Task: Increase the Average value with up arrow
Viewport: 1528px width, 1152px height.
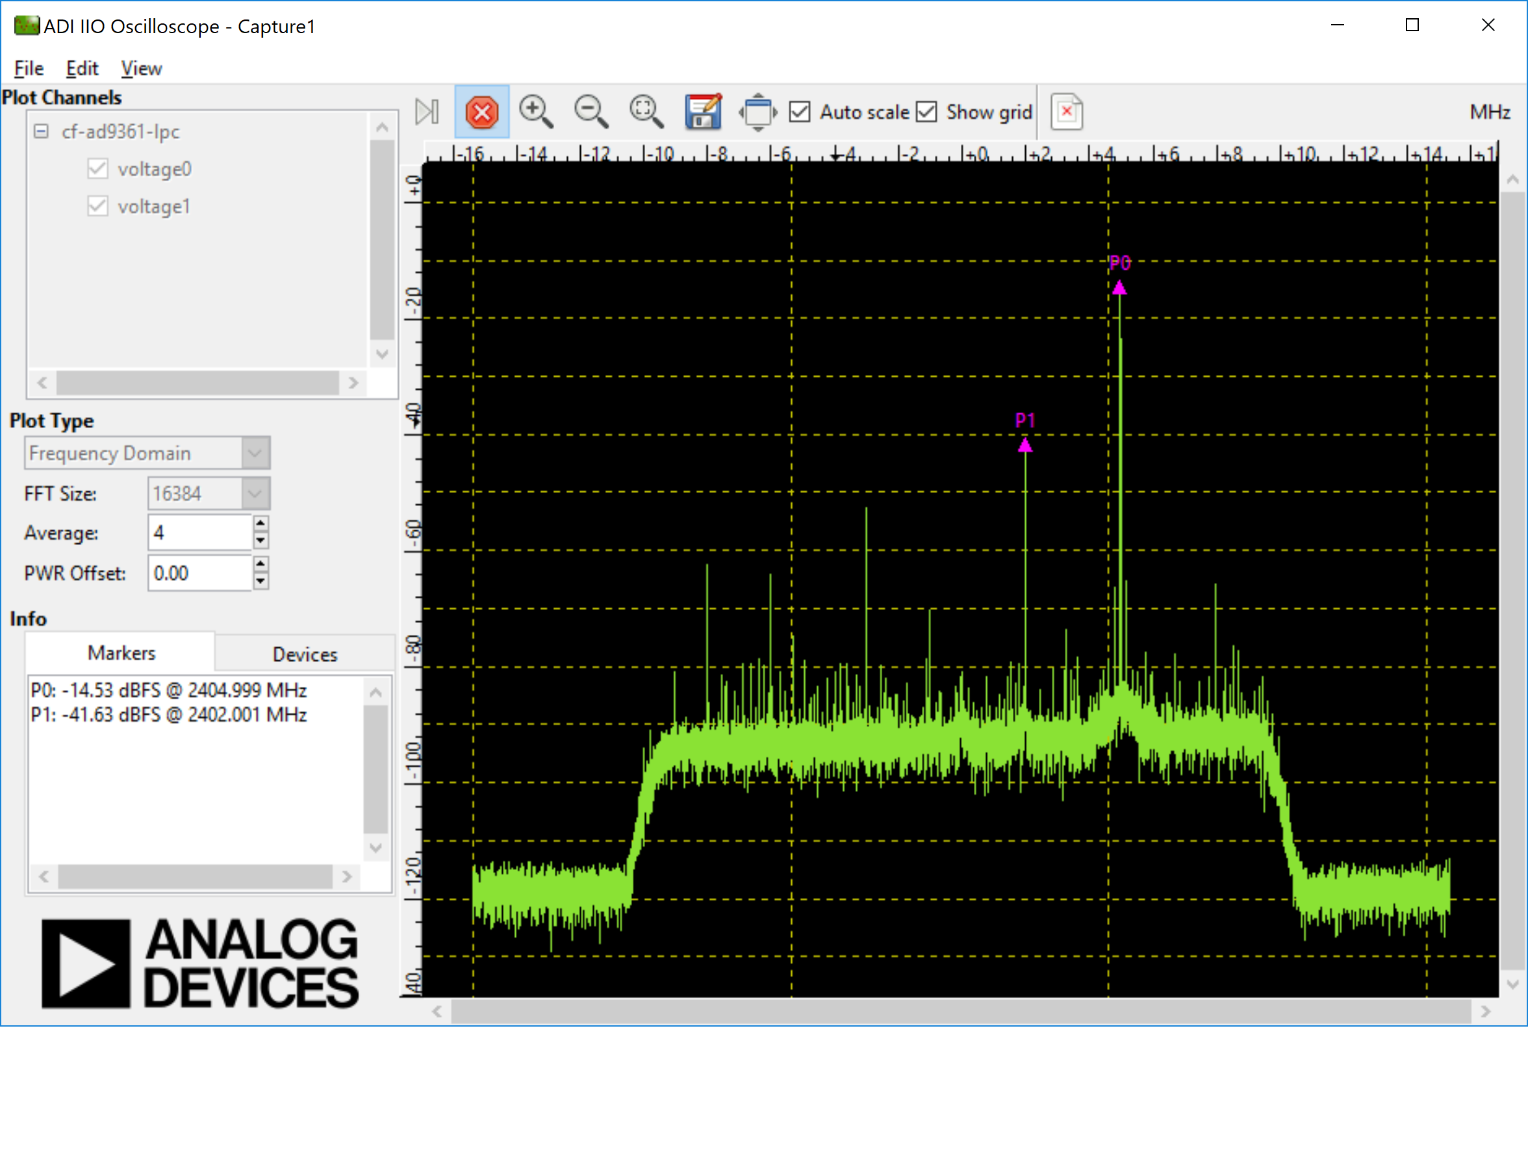Action: point(261,524)
